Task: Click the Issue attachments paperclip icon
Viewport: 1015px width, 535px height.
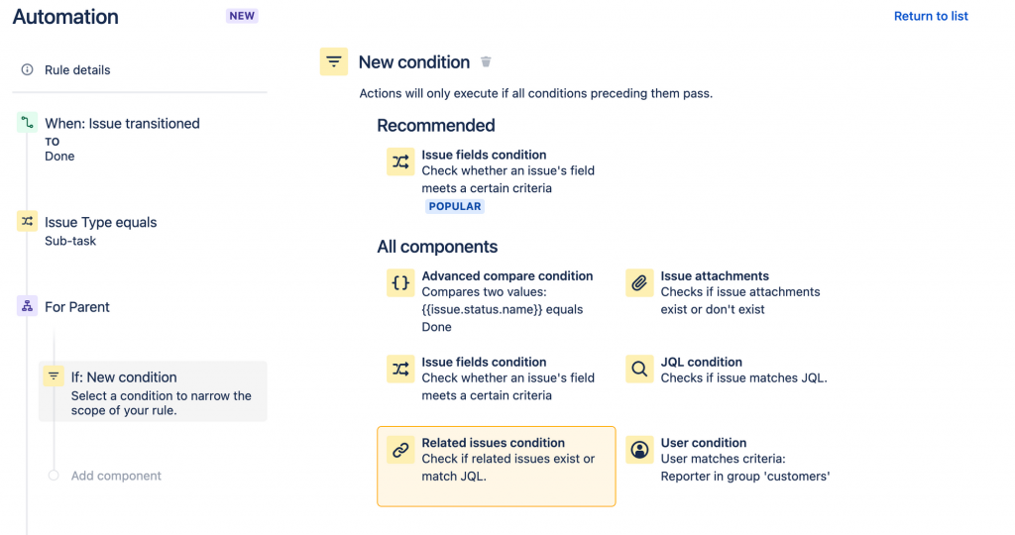Action: [x=640, y=283]
